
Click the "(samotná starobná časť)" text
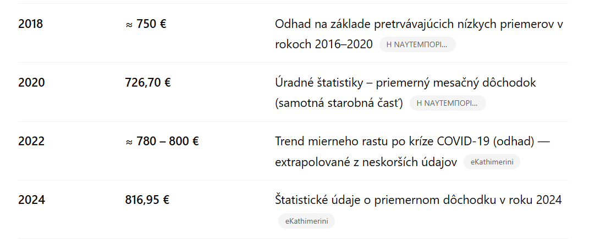point(339,103)
